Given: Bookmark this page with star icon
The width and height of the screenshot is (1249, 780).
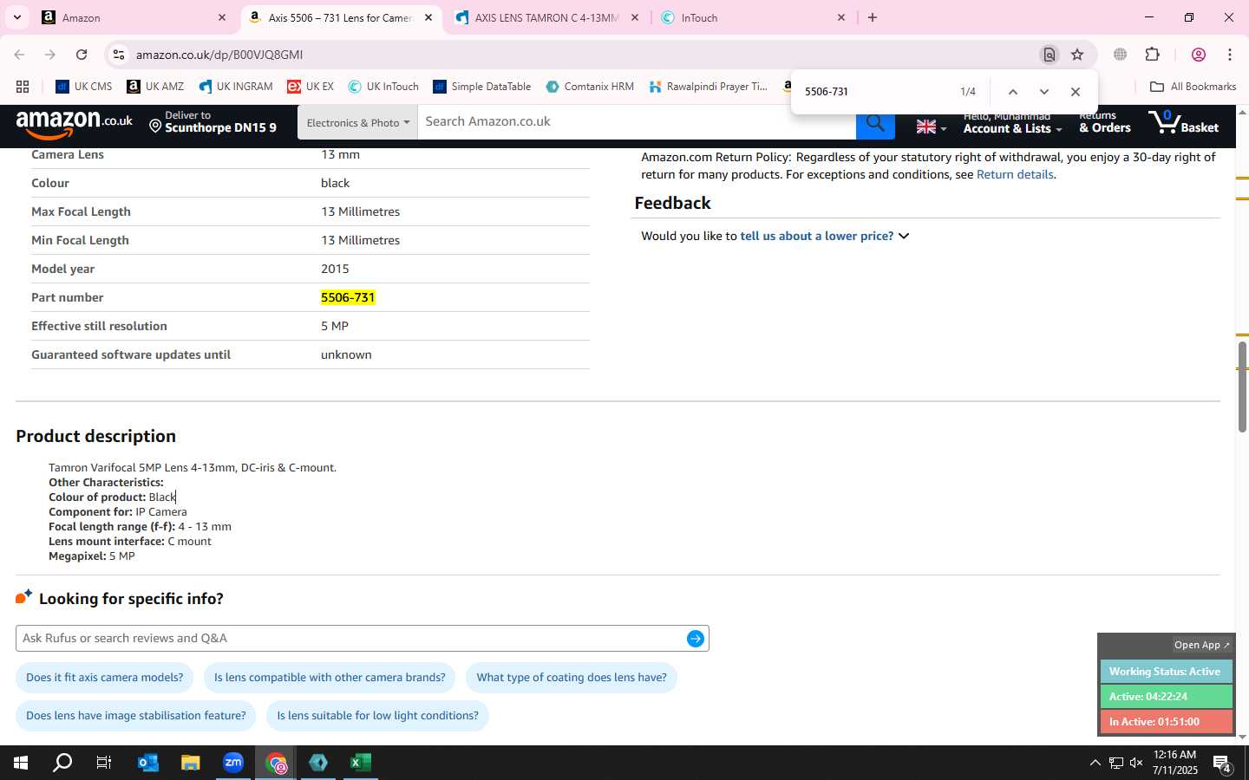Looking at the screenshot, I should pyautogui.click(x=1077, y=55).
